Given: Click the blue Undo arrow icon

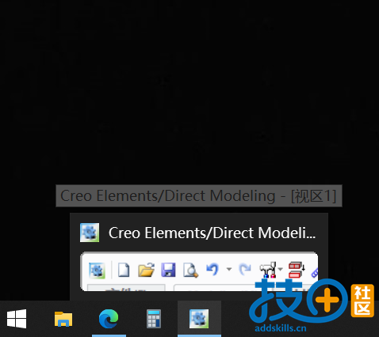Looking at the screenshot, I should [x=212, y=269].
